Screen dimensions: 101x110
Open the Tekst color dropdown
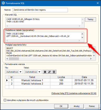click(40, 72)
